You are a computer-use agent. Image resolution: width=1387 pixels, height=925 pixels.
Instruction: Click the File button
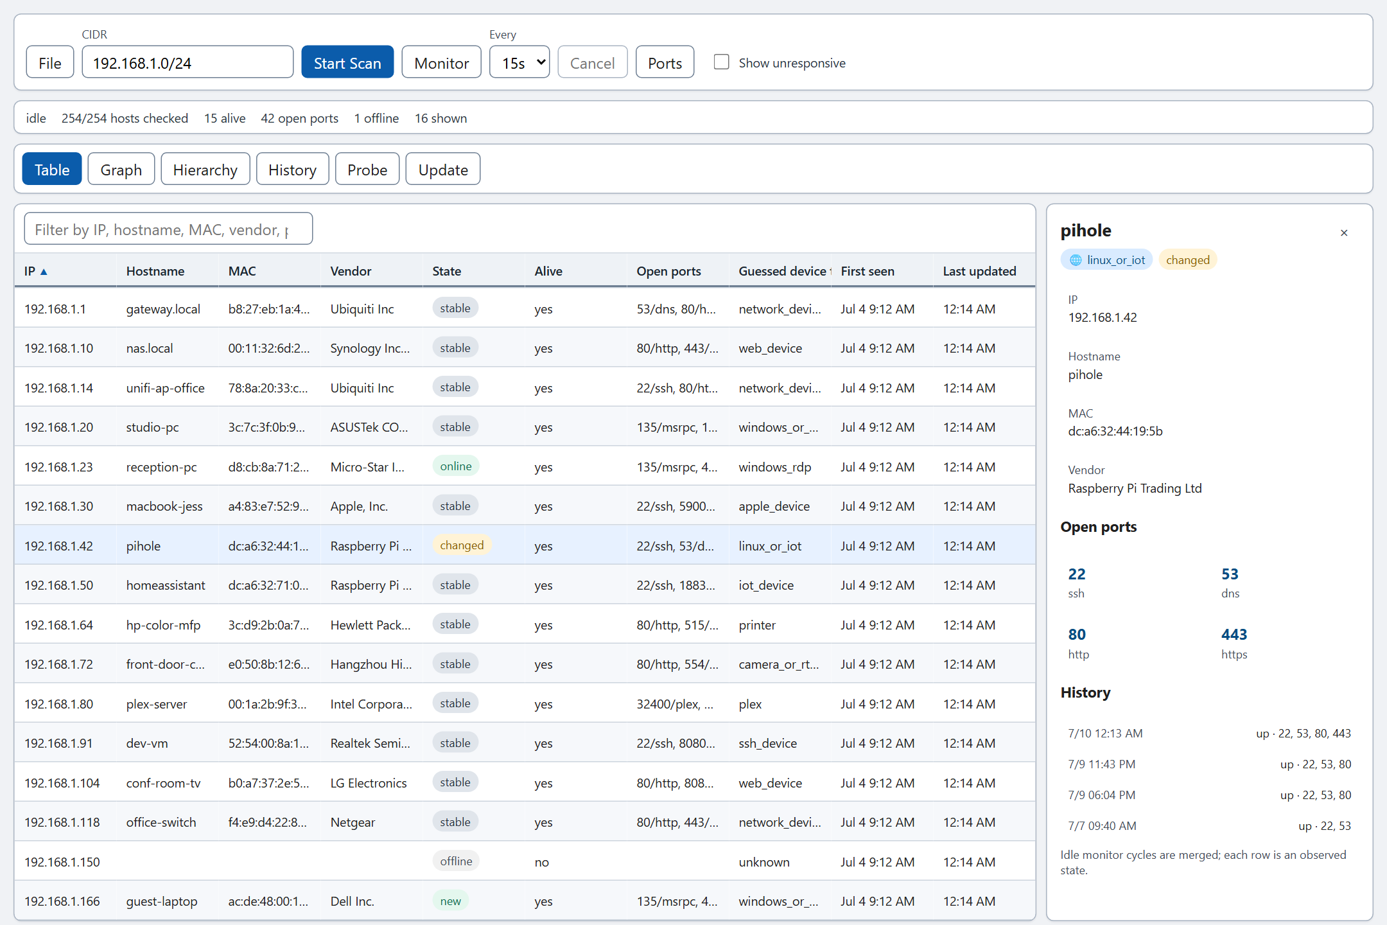tap(50, 62)
